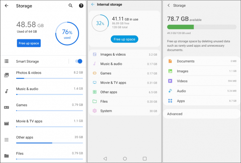This screenshot has height=163, width=241.
Task: Click the Other apps icon, Internal storage
Action: click(95, 92)
